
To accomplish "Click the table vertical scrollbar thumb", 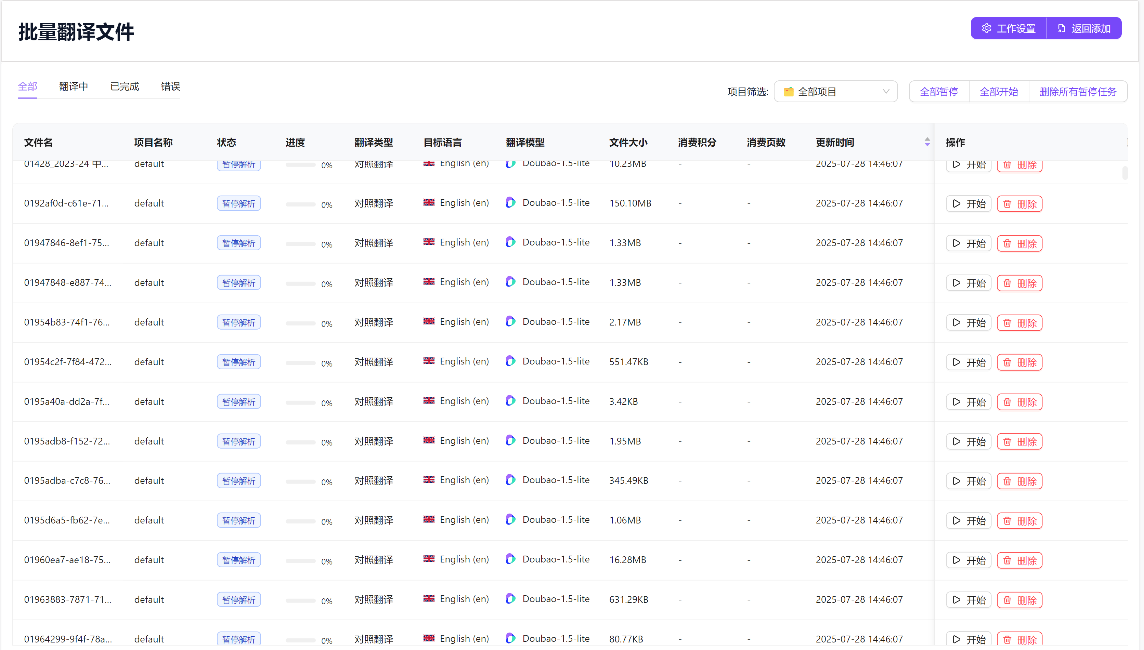I will [1125, 173].
